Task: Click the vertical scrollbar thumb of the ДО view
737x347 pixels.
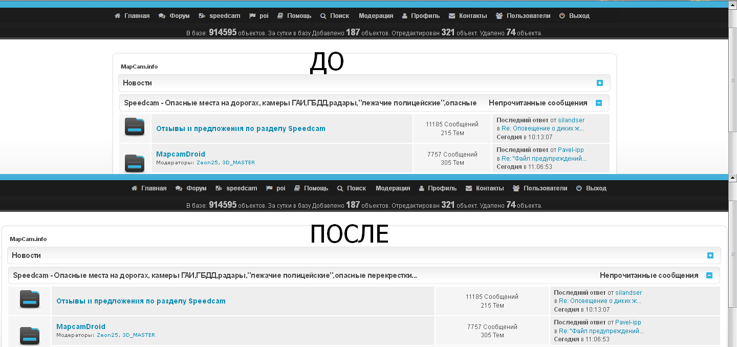Action: [x=732, y=81]
